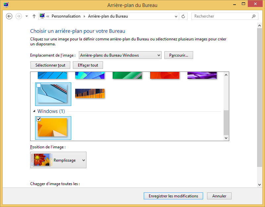This screenshot has height=207, width=265.
Task: Click the main window scrollbar thumb
Action: [x=260, y=97]
